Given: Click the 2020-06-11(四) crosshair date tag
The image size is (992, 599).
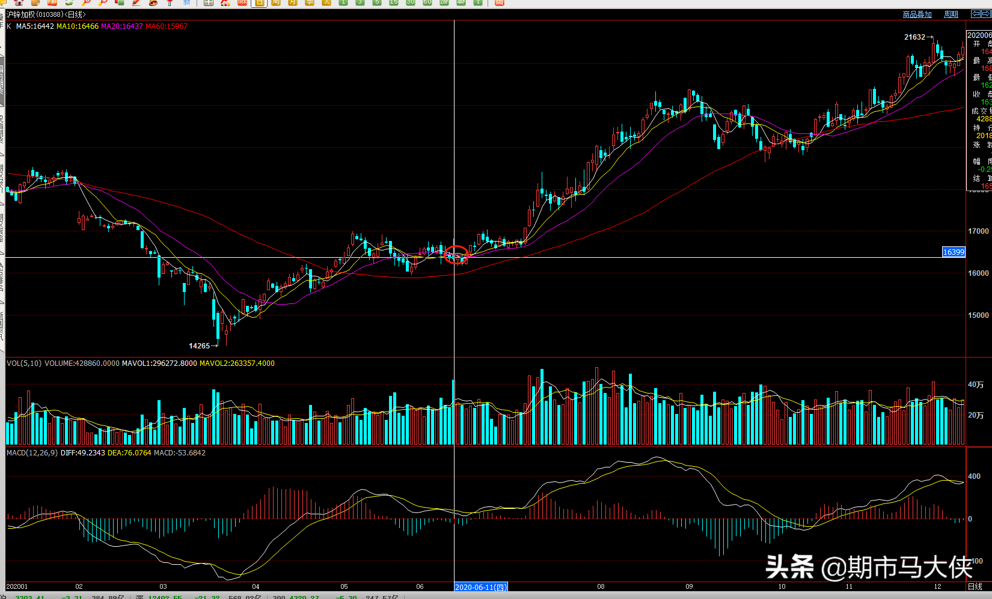Looking at the screenshot, I should click(x=481, y=587).
